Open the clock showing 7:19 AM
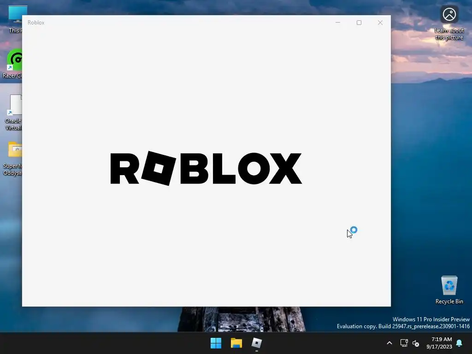Viewport: 472px width, 354px height. (439, 343)
